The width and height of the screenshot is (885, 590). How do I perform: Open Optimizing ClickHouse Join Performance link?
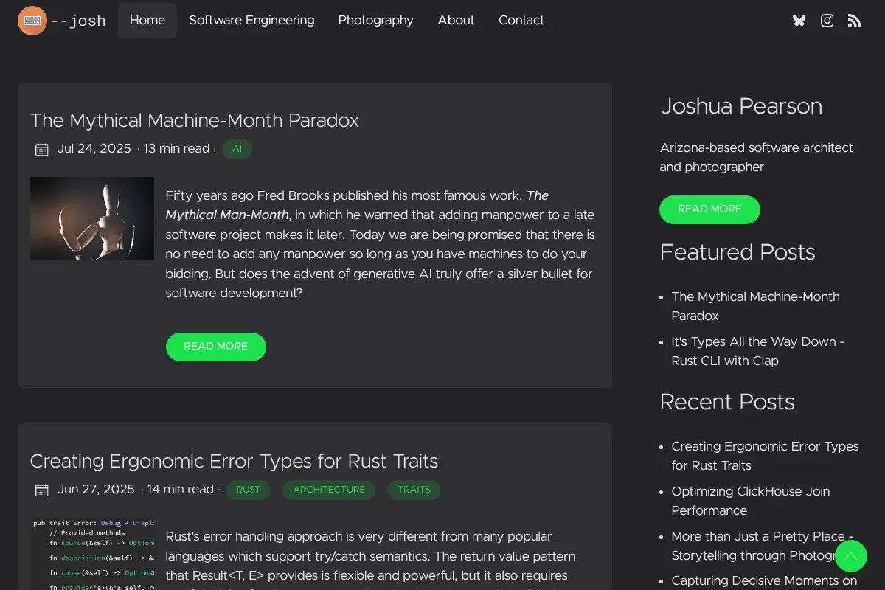click(x=751, y=501)
